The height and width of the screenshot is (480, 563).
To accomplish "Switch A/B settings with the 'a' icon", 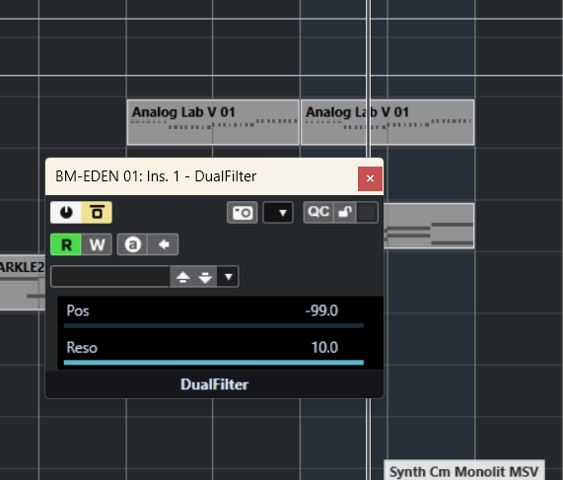I will (132, 244).
